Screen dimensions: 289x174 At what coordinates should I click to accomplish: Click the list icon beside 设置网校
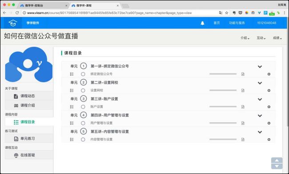[72, 90]
